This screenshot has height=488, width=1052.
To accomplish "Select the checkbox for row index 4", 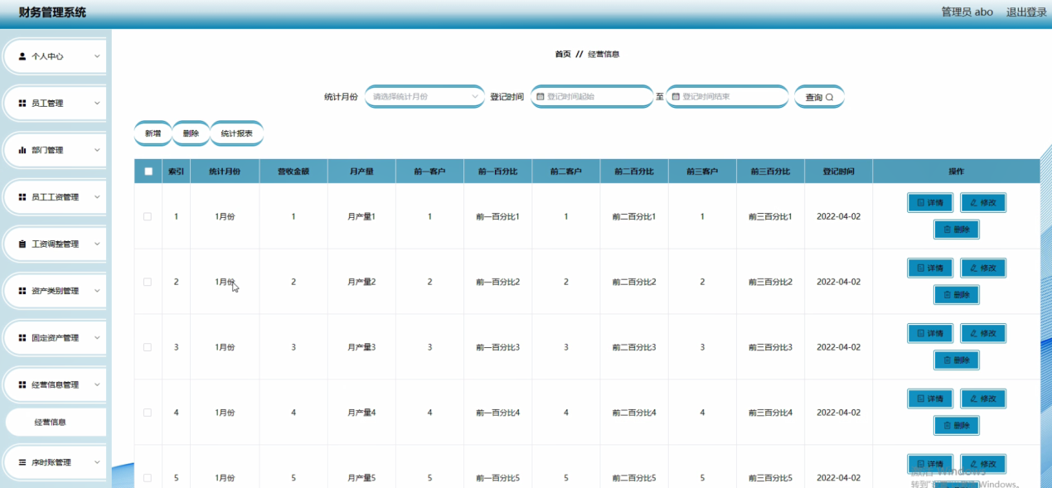I will (148, 413).
